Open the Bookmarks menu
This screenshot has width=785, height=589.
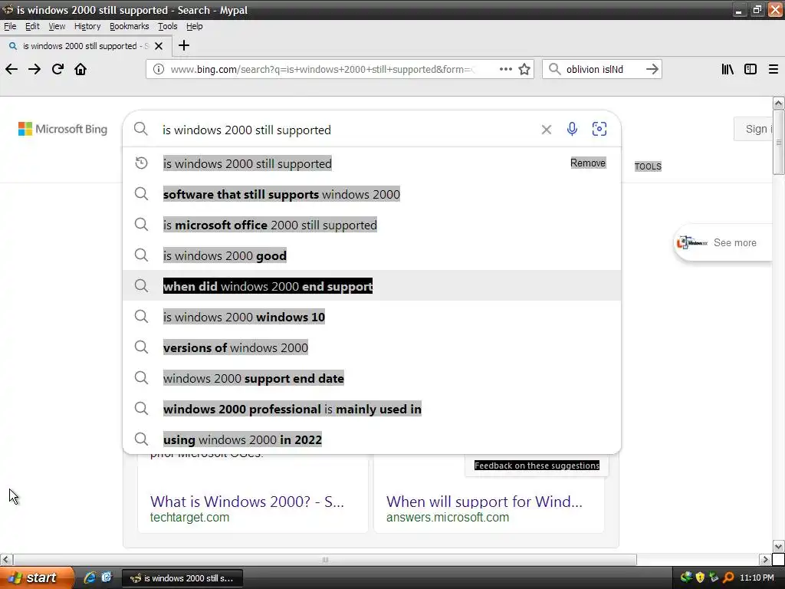click(129, 26)
